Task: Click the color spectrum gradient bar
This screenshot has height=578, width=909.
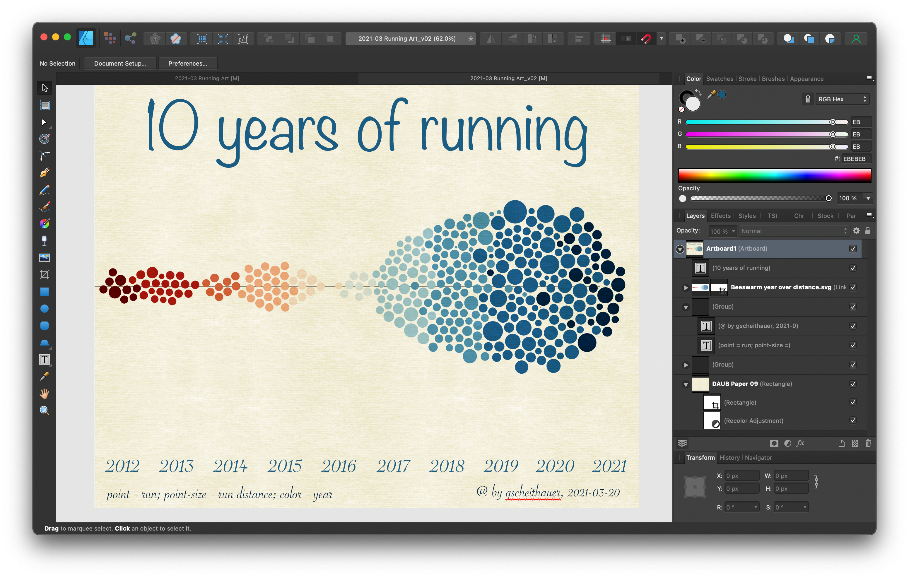Action: pyautogui.click(x=774, y=176)
